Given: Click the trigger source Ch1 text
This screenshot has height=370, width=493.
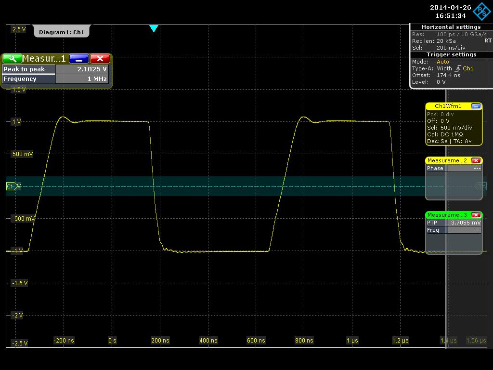Looking at the screenshot, I should pyautogui.click(x=468, y=68).
